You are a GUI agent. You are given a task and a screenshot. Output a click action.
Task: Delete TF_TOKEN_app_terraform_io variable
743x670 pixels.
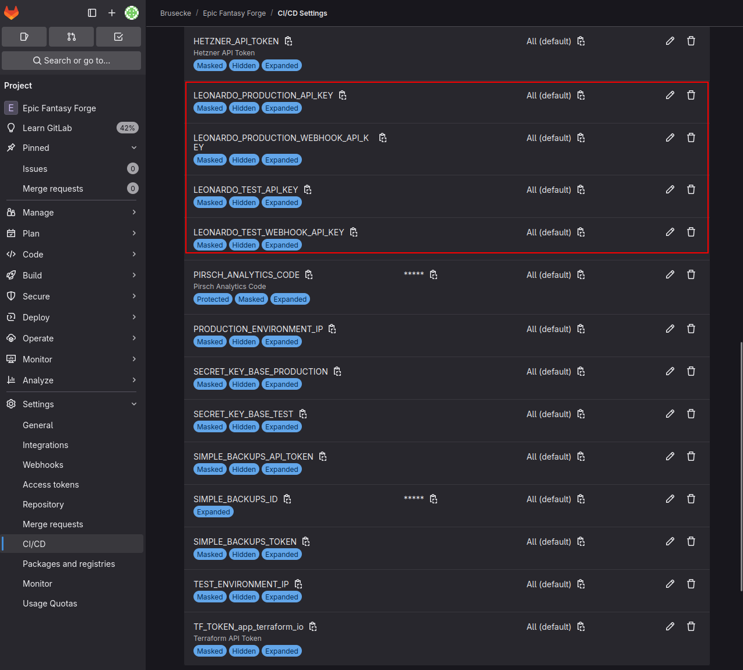[x=691, y=626]
